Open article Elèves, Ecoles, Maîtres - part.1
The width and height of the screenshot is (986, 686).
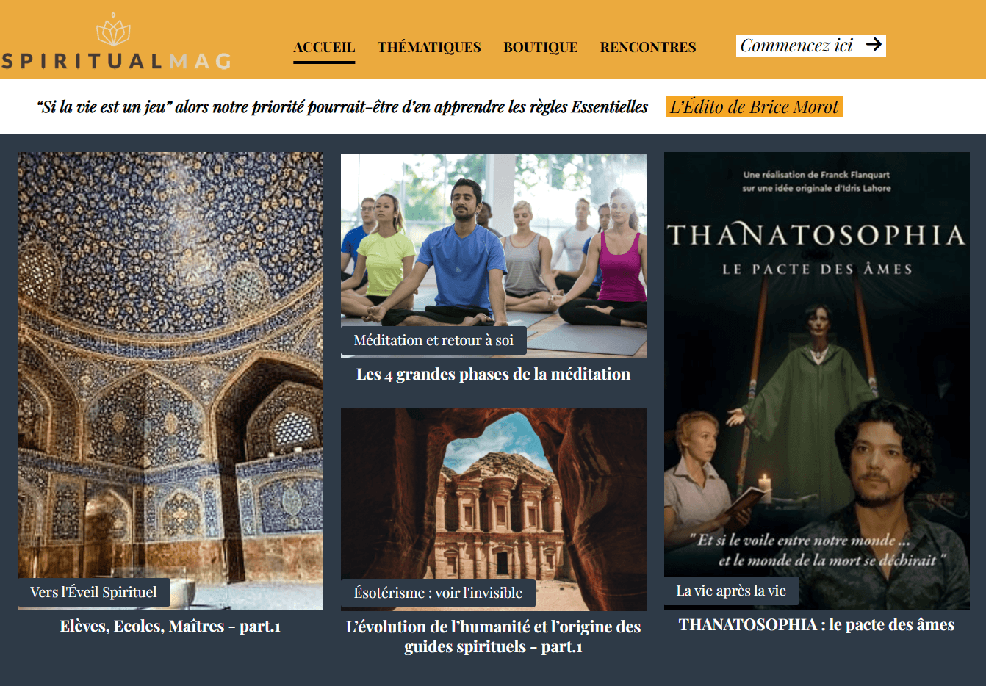click(170, 626)
